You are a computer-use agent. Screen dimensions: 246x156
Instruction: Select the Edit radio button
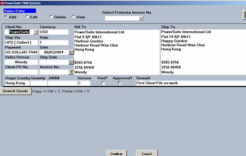pos(27,17)
